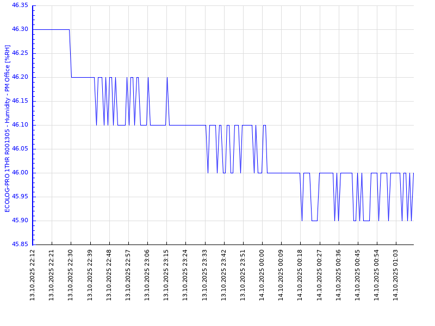Click the 13.10.2025 23:33 time label

point(205,274)
